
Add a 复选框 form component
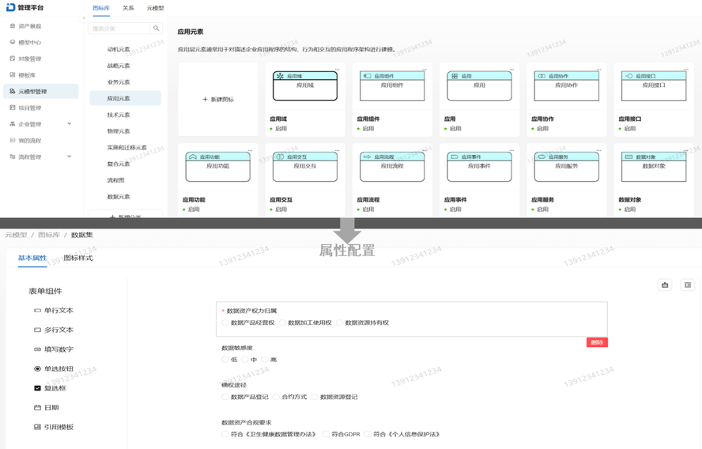tap(50, 388)
